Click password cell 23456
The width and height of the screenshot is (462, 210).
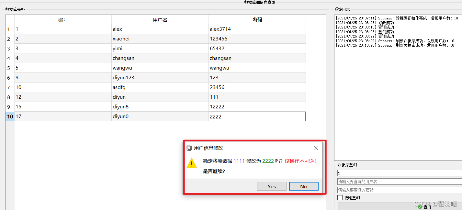(257, 87)
